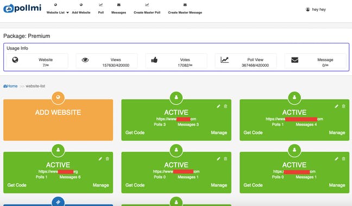The image size is (352, 206).
Task: Click Manage on the Messages 6 card
Action: coord(101,185)
